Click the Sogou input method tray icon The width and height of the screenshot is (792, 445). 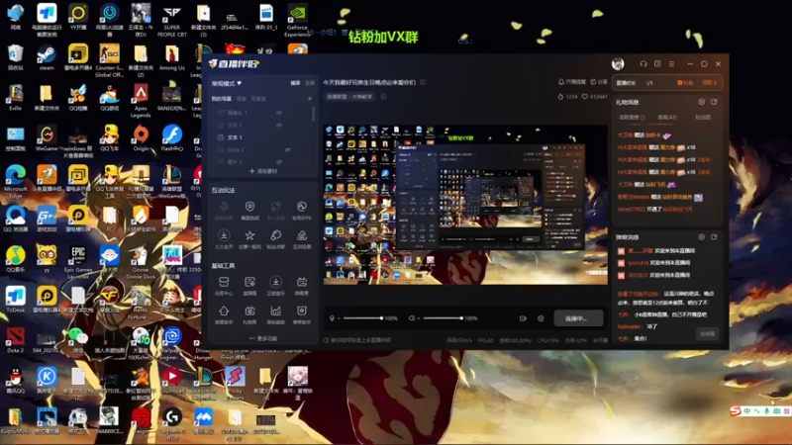point(735,411)
